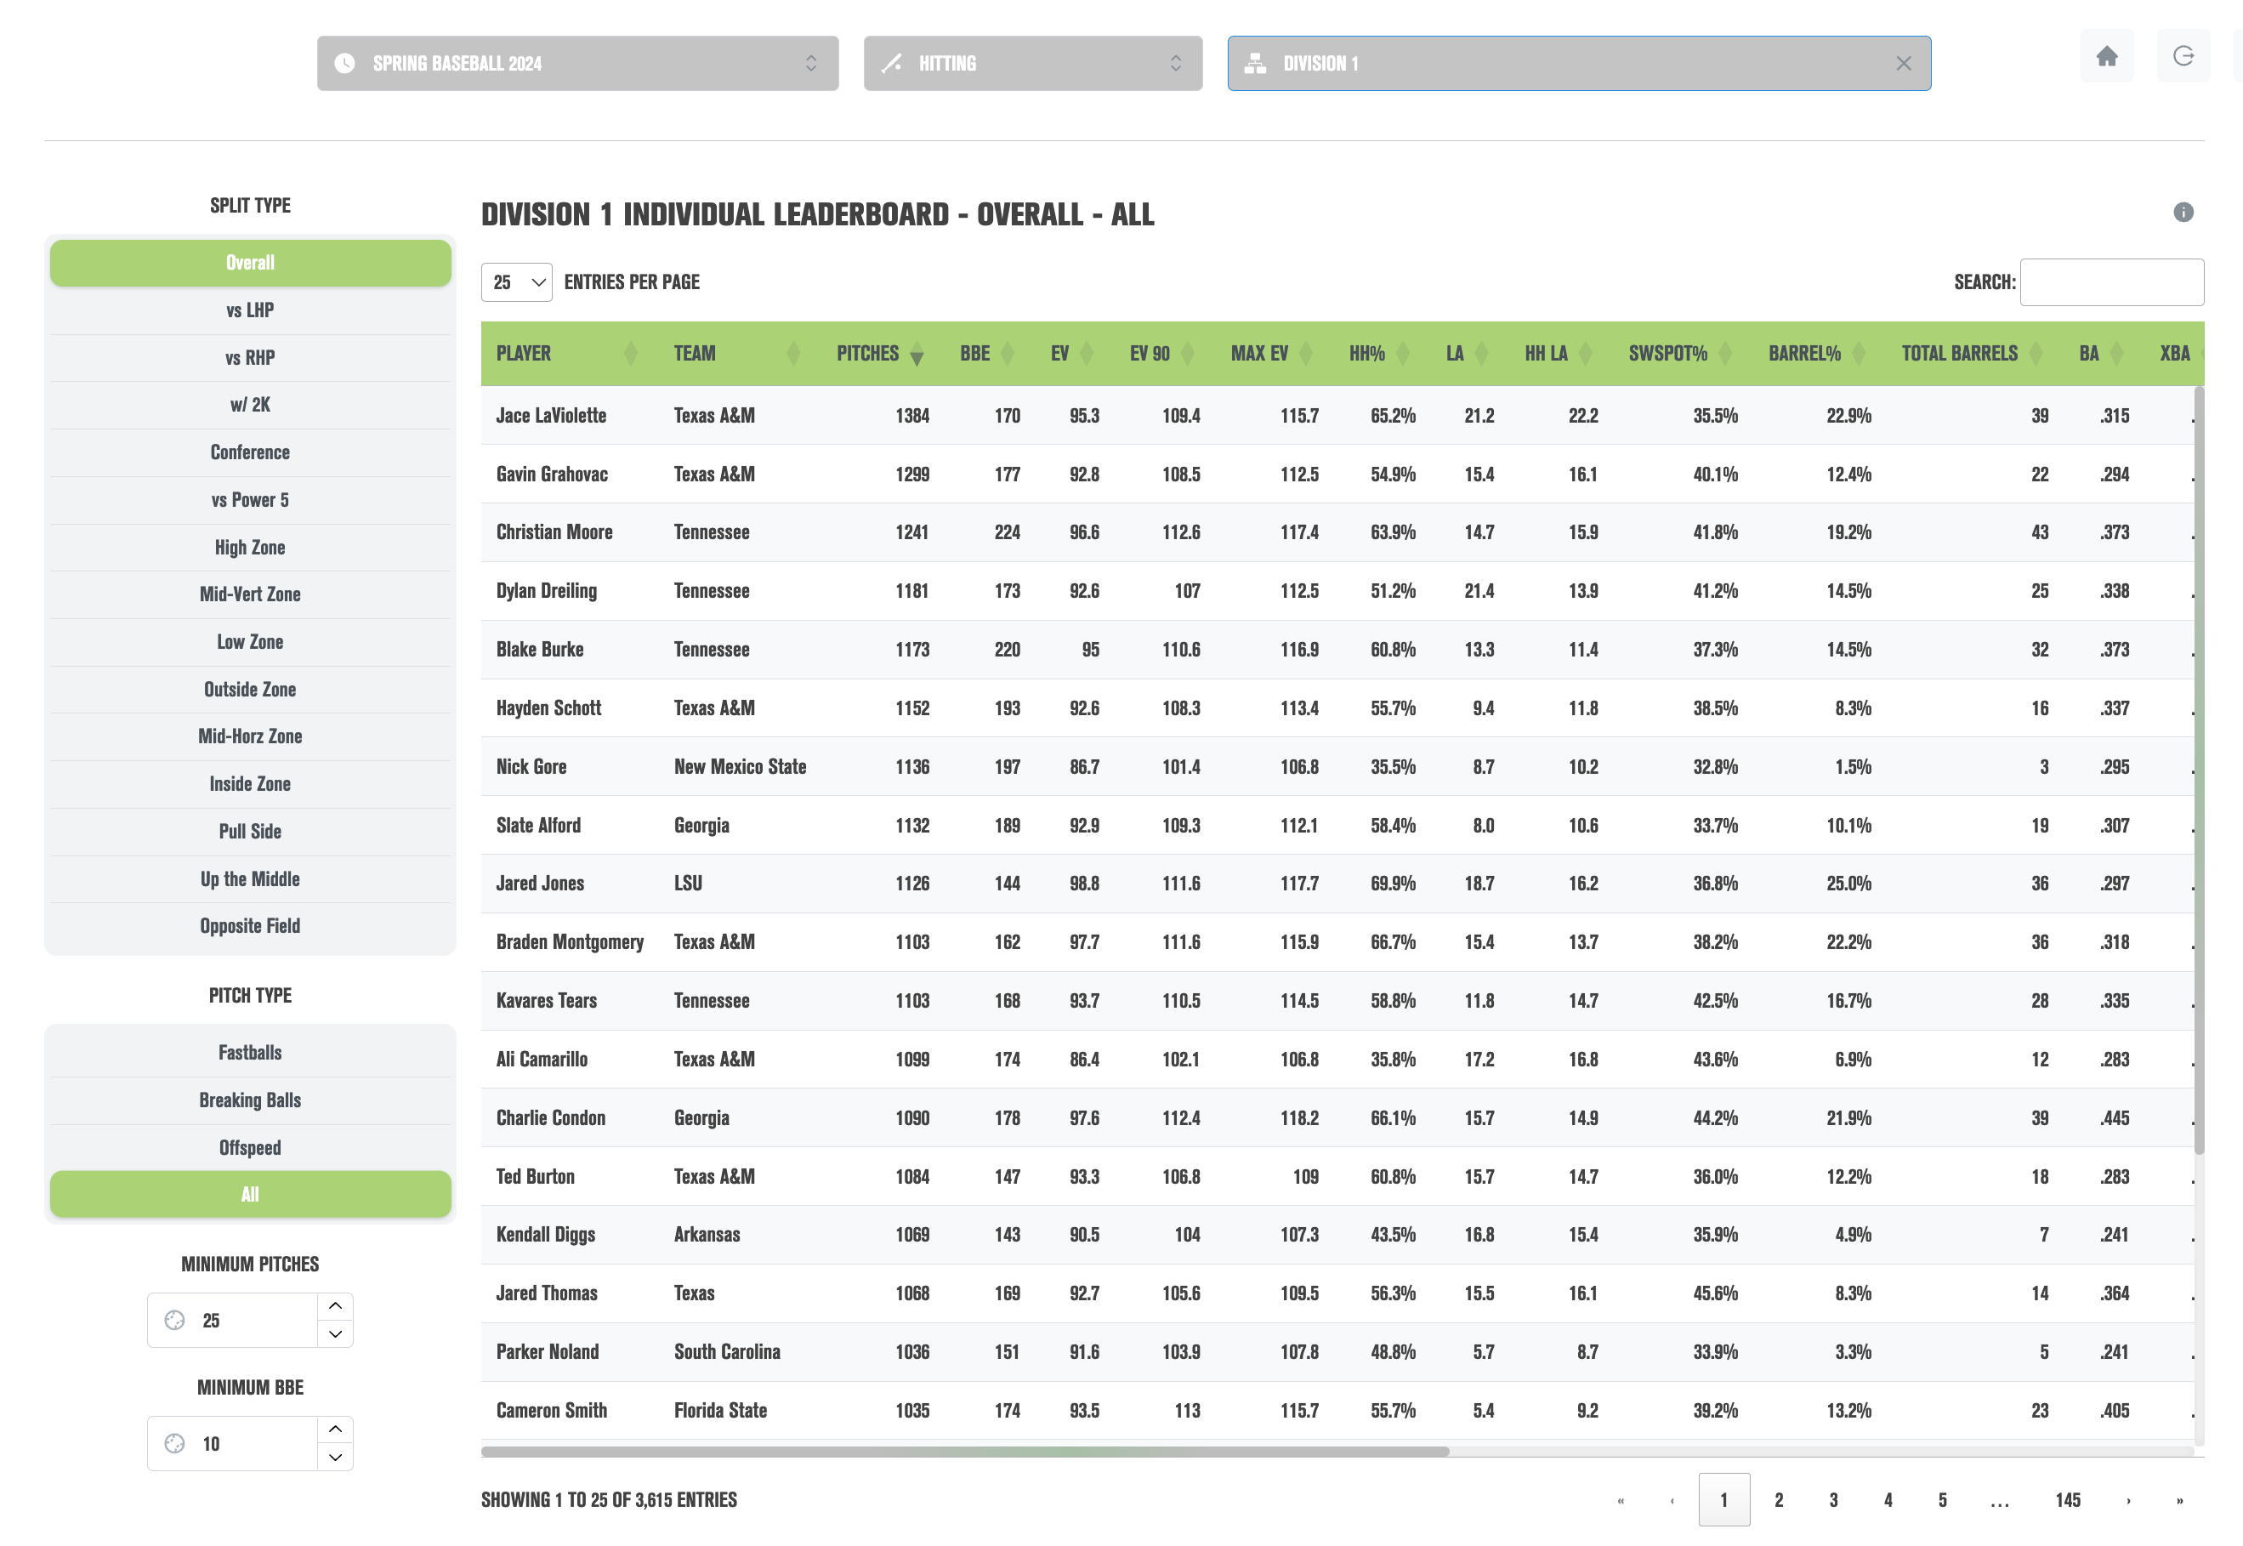Go to page 3 of results
Image resolution: width=2243 pixels, height=1546 pixels.
tap(1832, 1500)
